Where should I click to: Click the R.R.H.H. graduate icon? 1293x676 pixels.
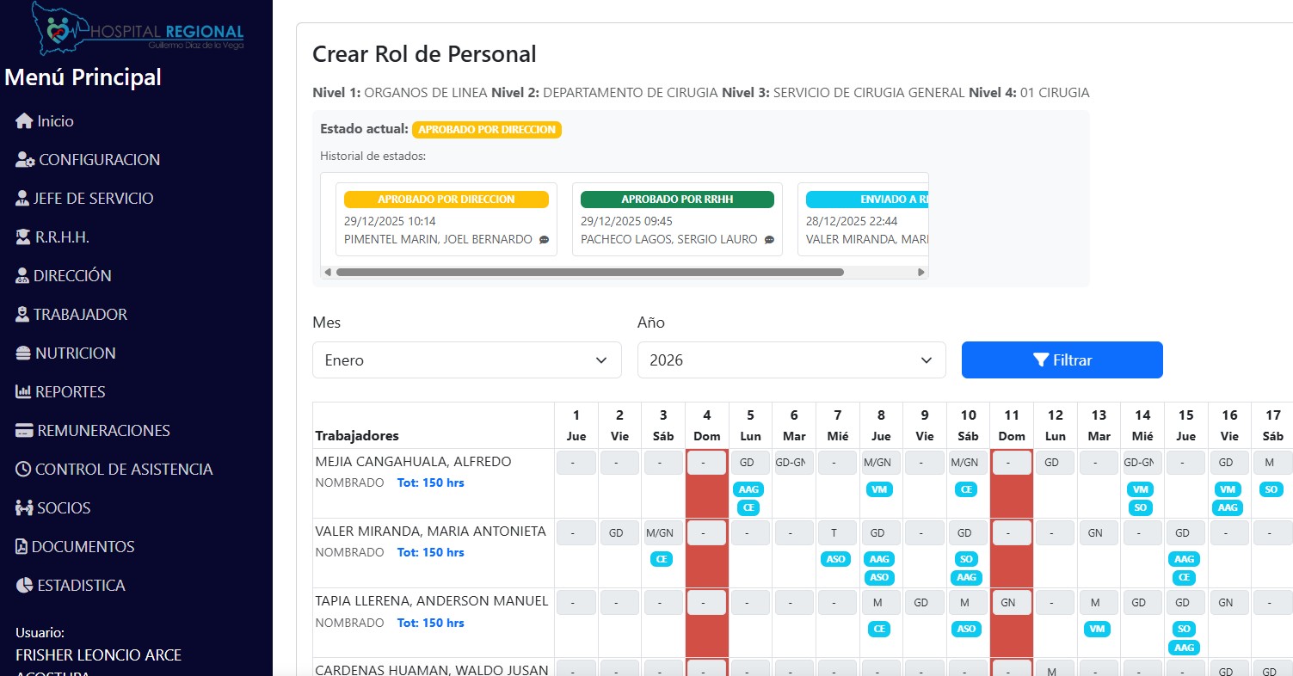click(24, 237)
